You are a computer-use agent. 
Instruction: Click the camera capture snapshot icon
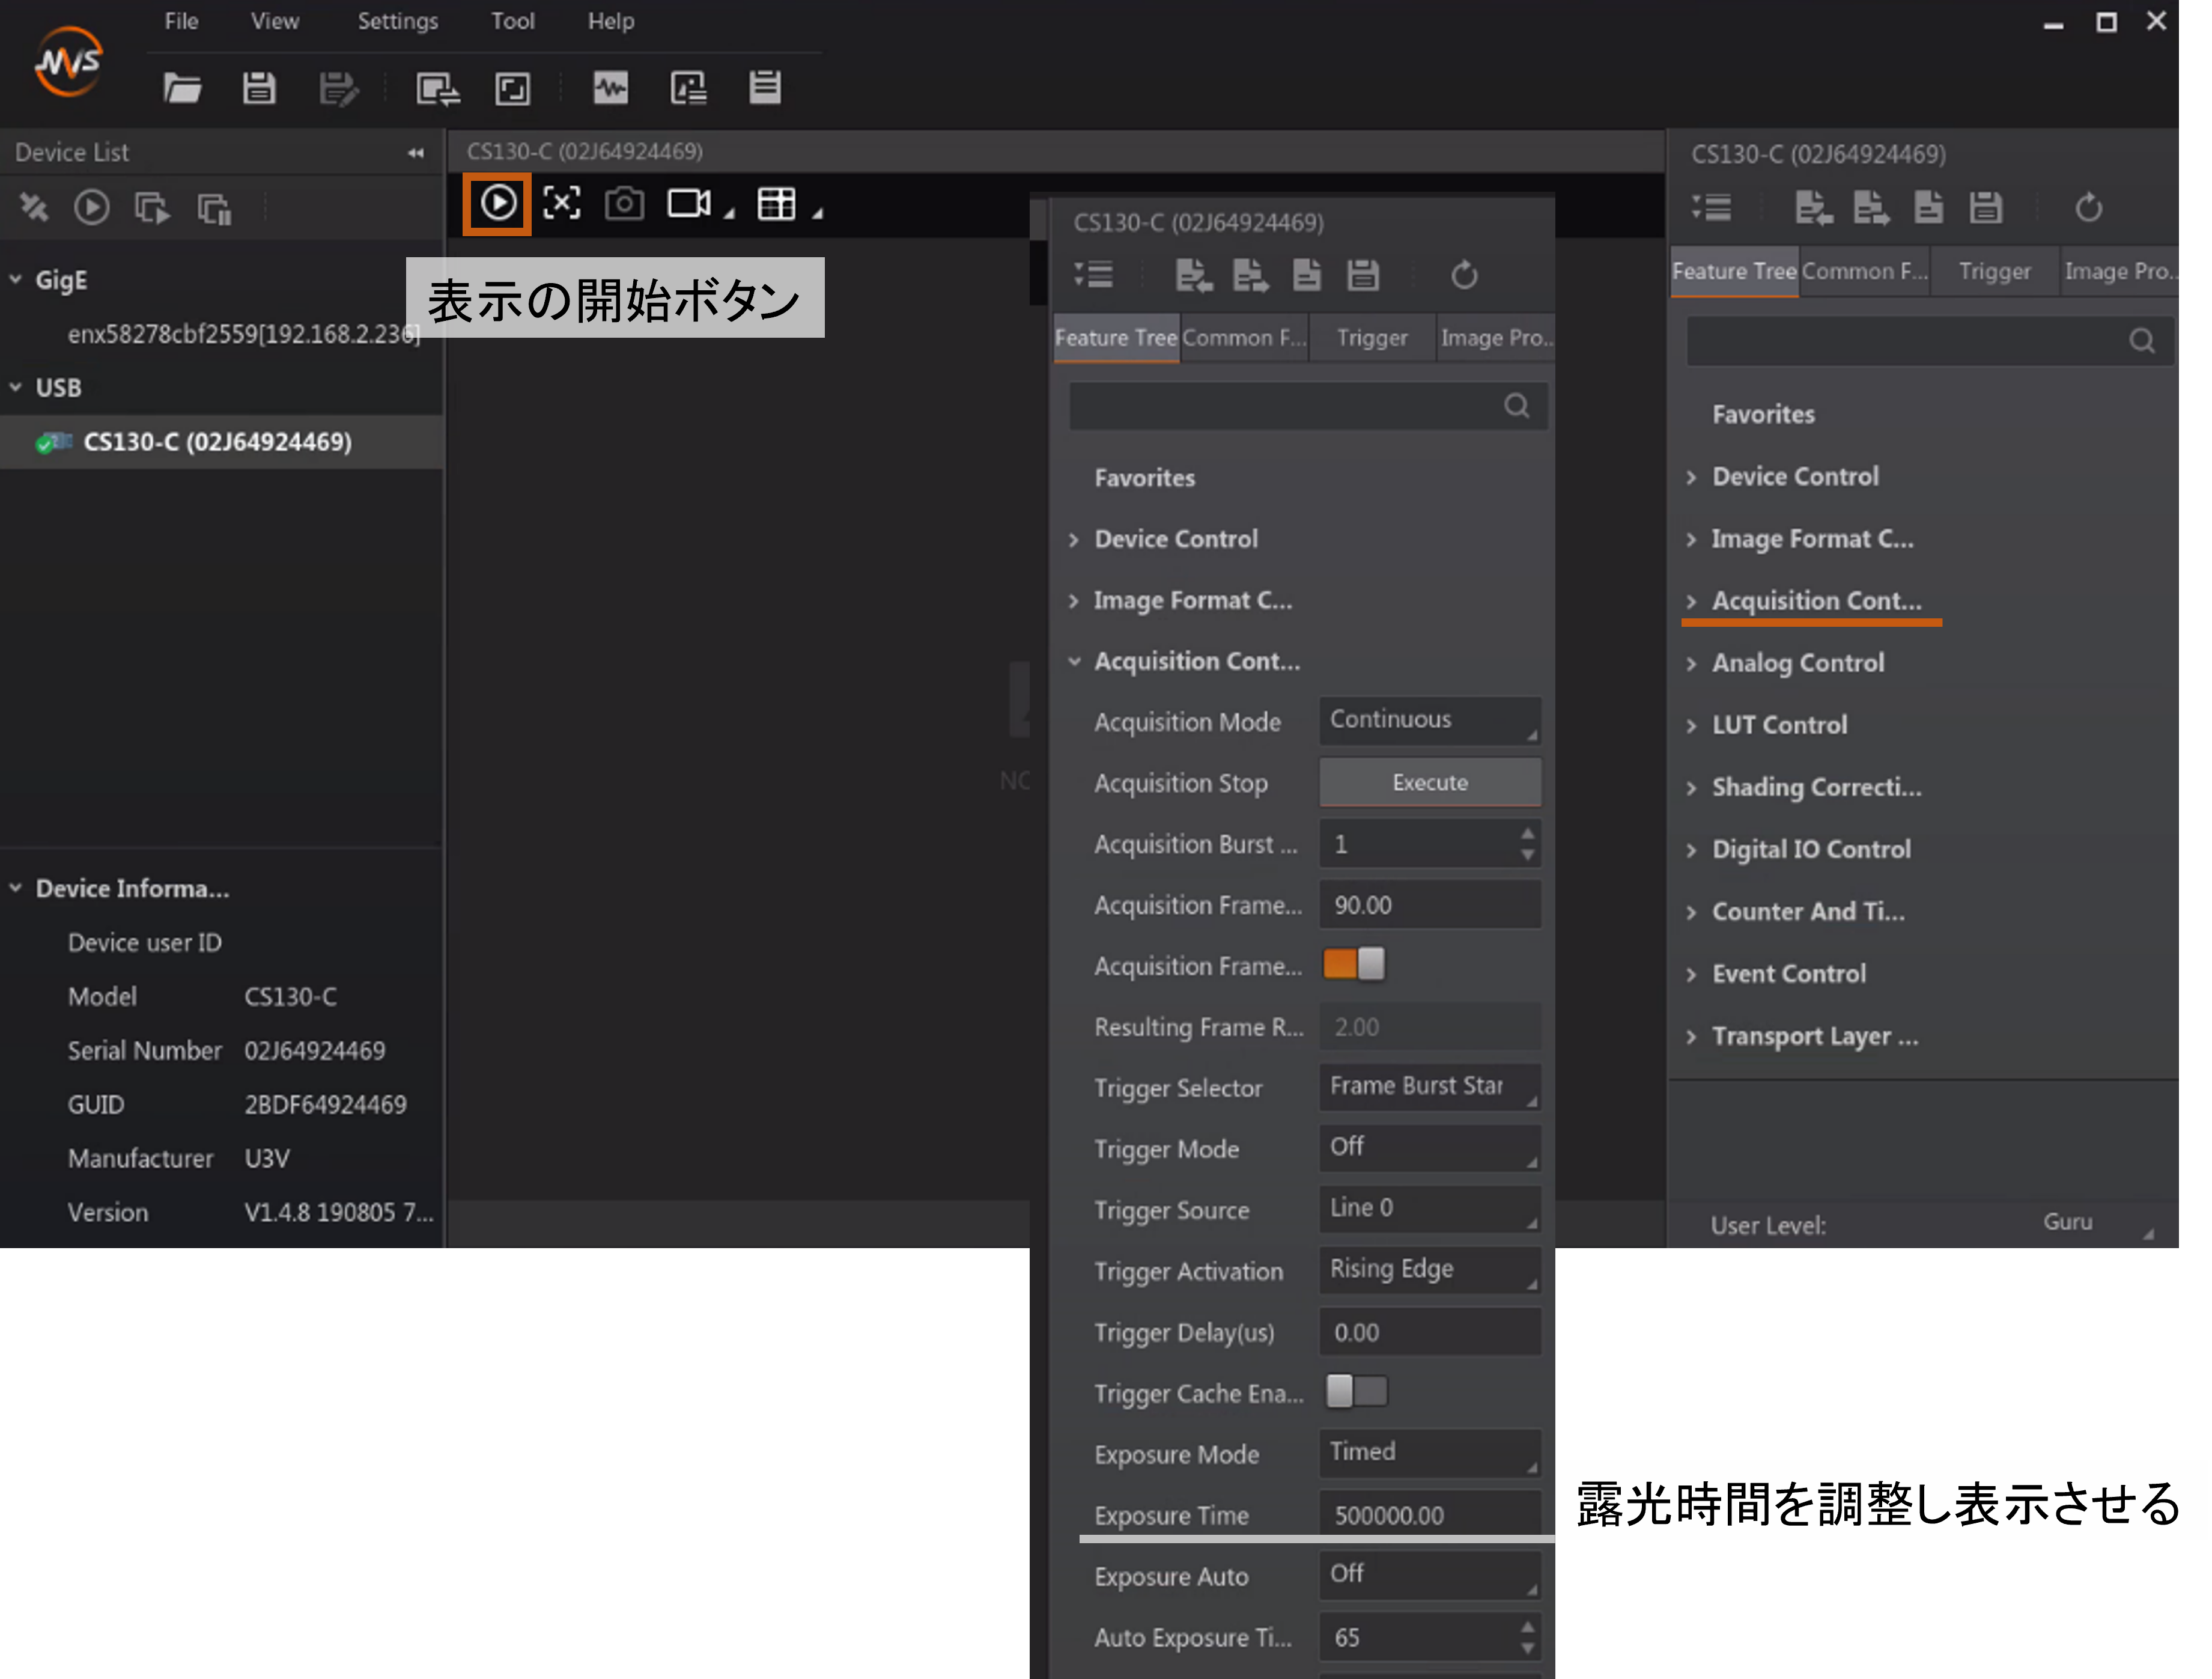click(x=624, y=204)
